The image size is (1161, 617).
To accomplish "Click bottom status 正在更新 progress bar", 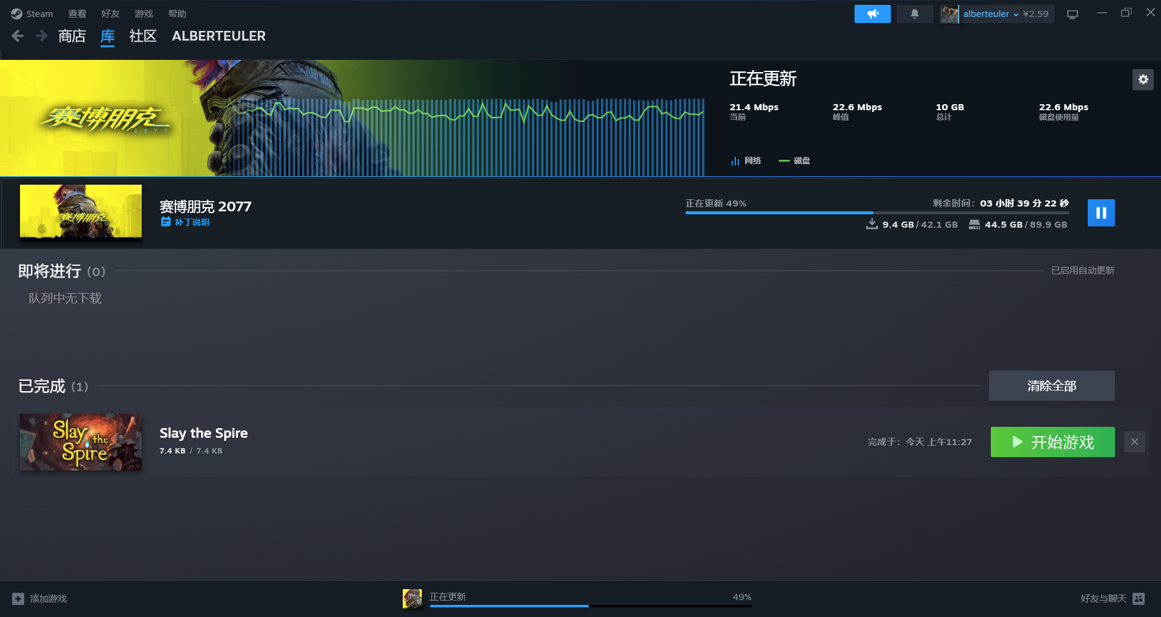I will (590, 605).
